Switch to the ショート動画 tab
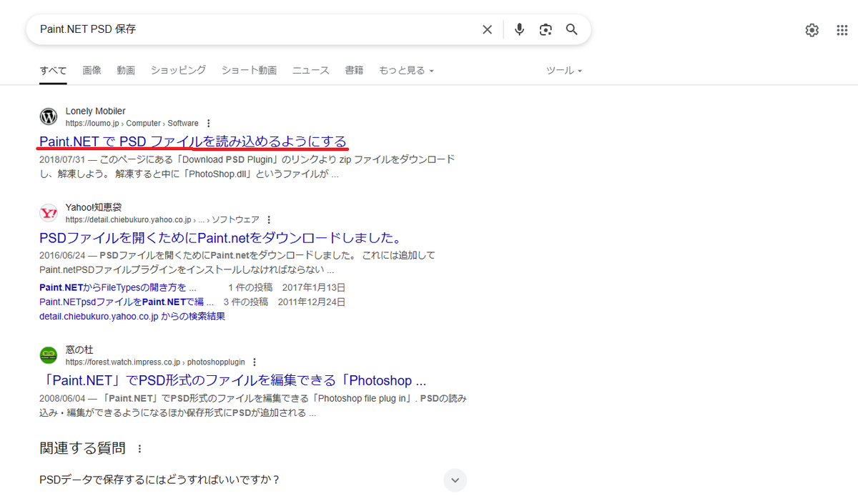The height and width of the screenshot is (496, 858). tap(249, 70)
